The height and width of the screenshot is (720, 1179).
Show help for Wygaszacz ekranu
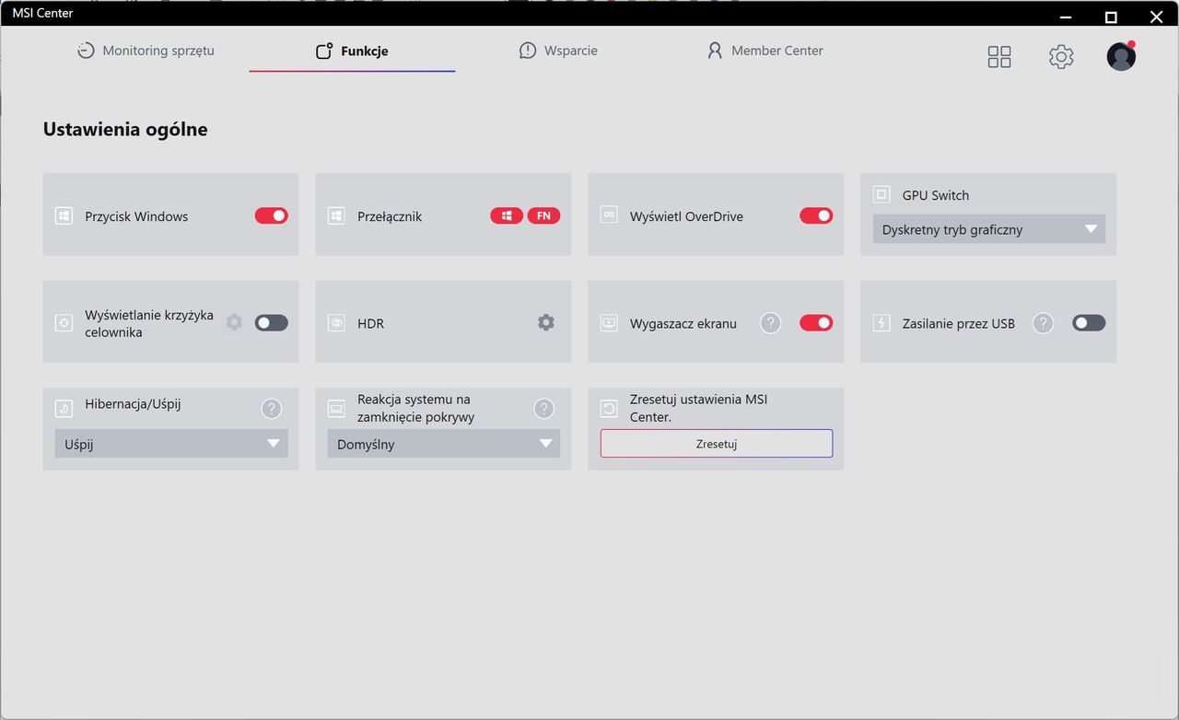(770, 323)
